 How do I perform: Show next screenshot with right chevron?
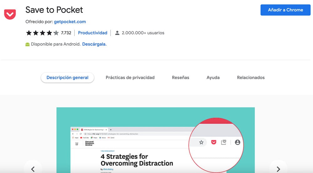(278, 169)
